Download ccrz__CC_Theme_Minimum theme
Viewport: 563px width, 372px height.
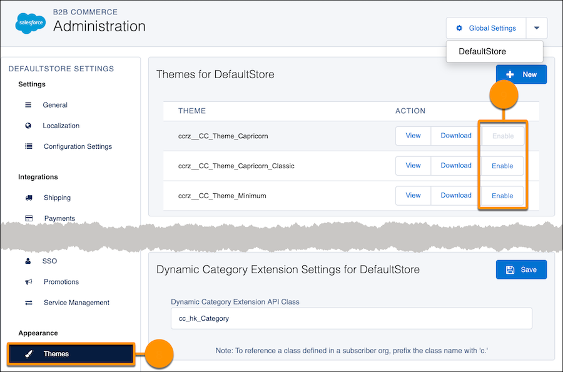456,195
